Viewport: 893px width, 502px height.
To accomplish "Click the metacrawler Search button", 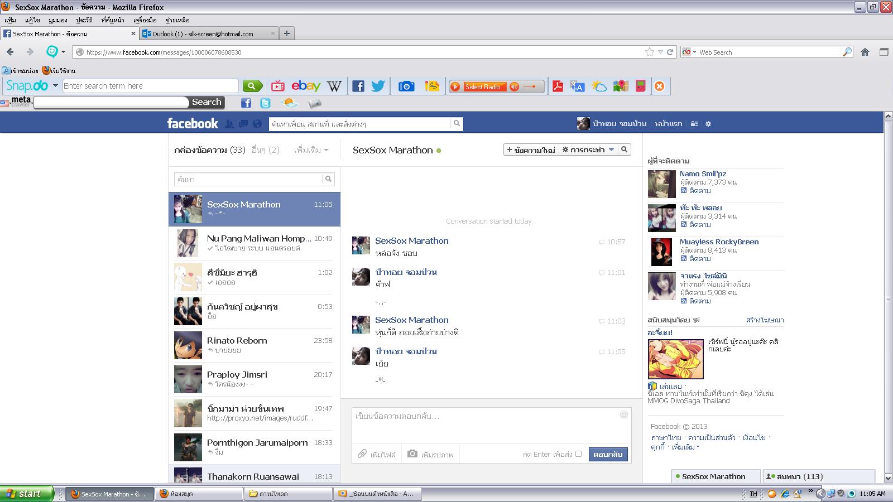I will coord(207,102).
